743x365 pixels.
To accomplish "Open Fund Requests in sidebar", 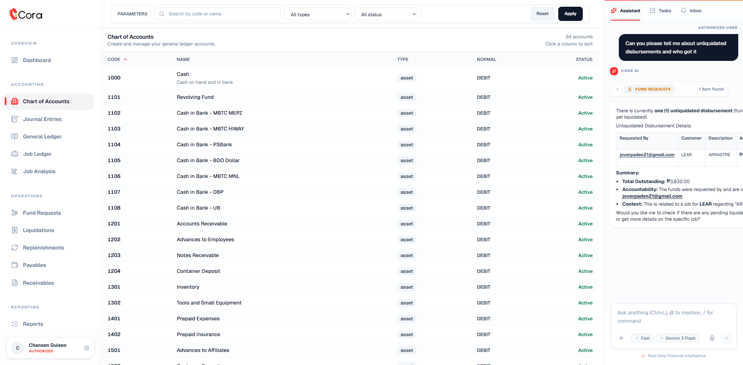I will pos(42,213).
